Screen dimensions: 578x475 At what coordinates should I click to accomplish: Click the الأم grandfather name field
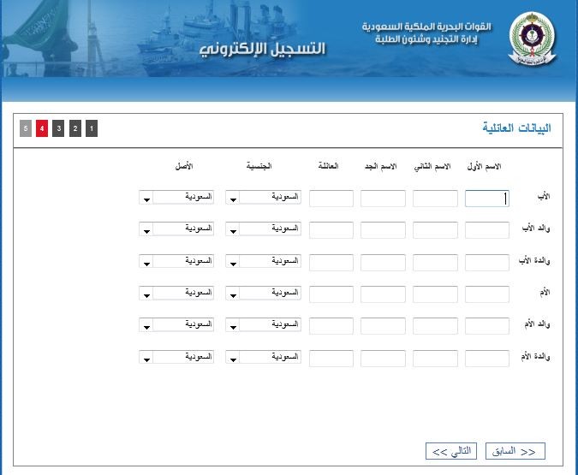pyautogui.click(x=383, y=294)
